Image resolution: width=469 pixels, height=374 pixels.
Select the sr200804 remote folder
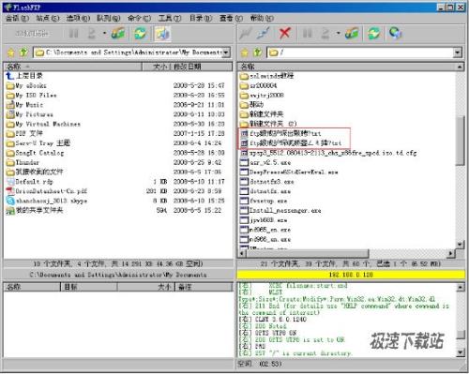tap(259, 85)
